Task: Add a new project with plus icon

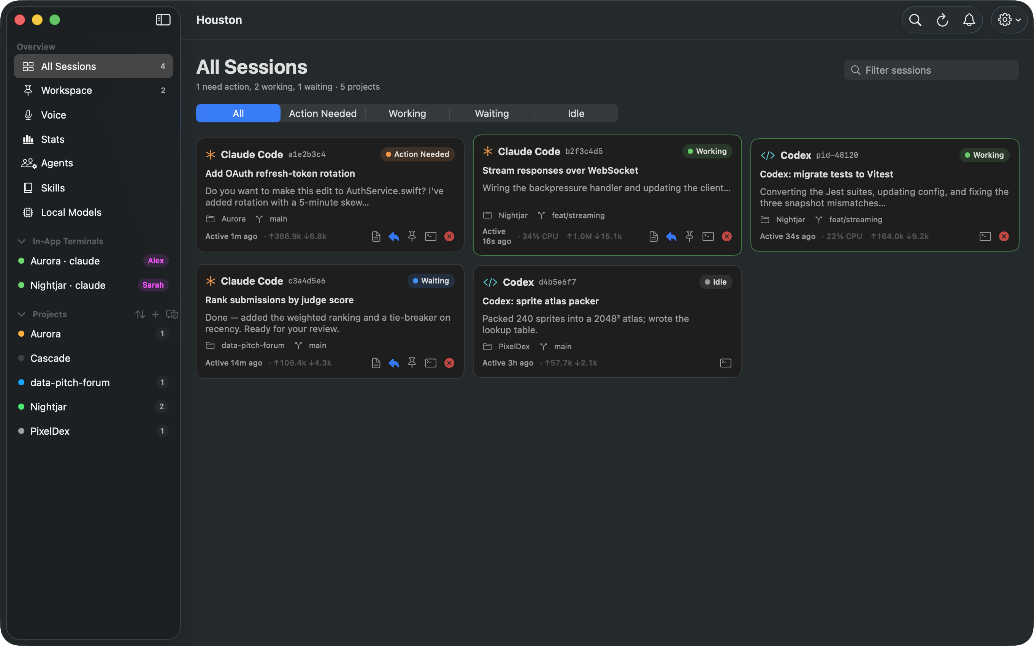Action: (155, 315)
